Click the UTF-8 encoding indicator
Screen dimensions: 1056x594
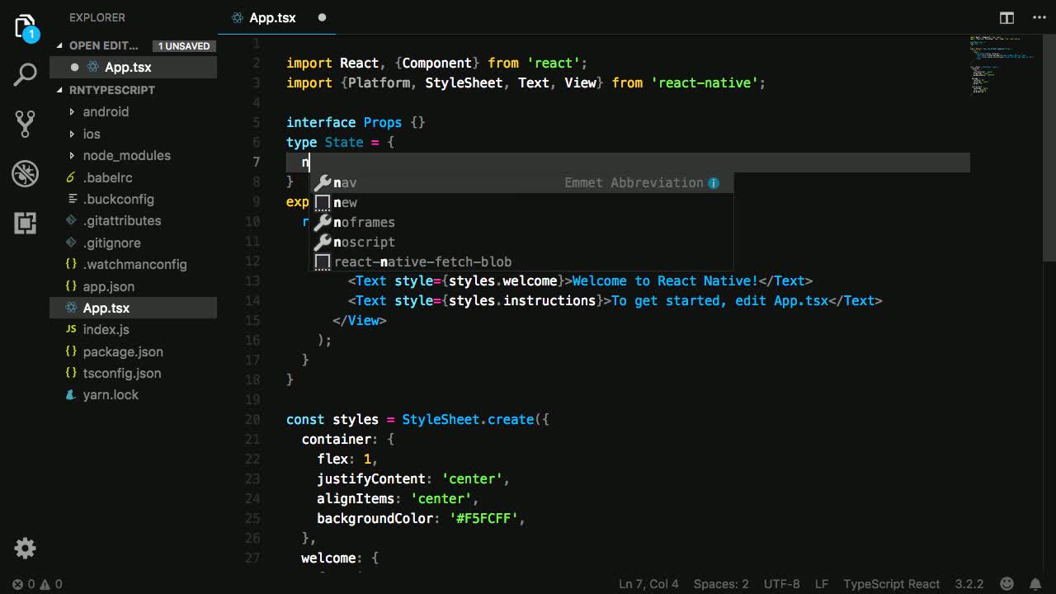tap(781, 583)
